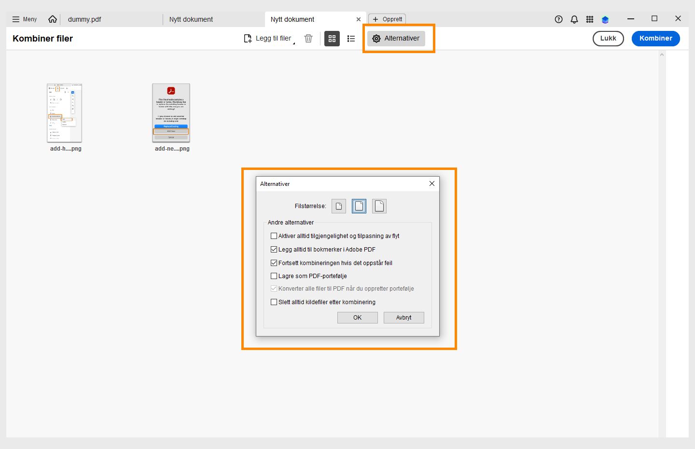Screen dimensions: 695x449
Task: Check Lagre som PDF-portefølje
Action: [x=274, y=276]
